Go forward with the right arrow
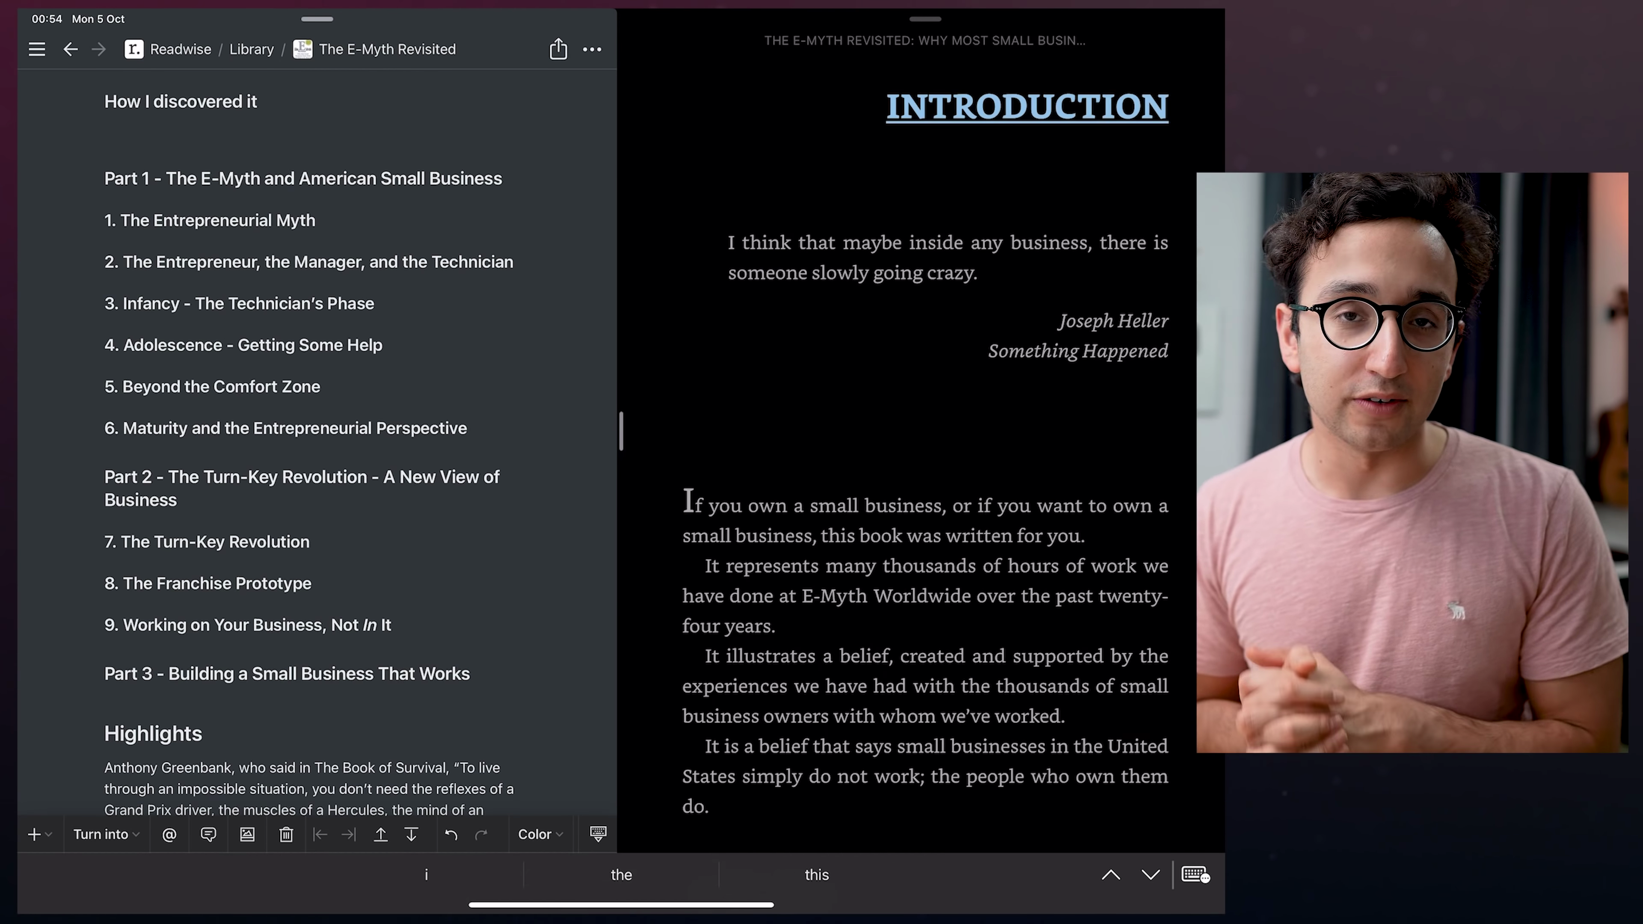Viewport: 1643px width, 924px height. coord(98,49)
